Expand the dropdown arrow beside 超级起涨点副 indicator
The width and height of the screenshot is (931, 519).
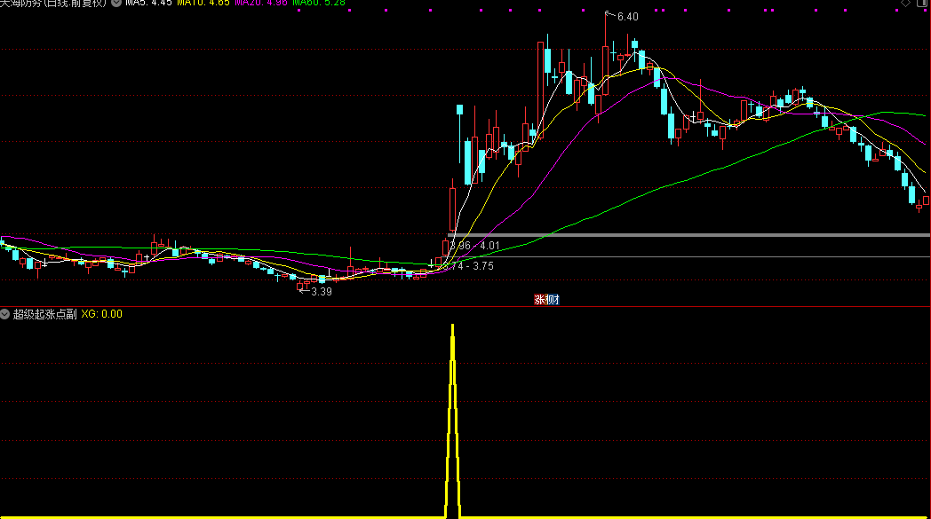4,314
